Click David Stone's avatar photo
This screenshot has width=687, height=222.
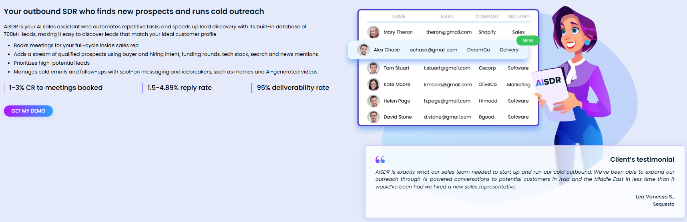click(x=374, y=117)
